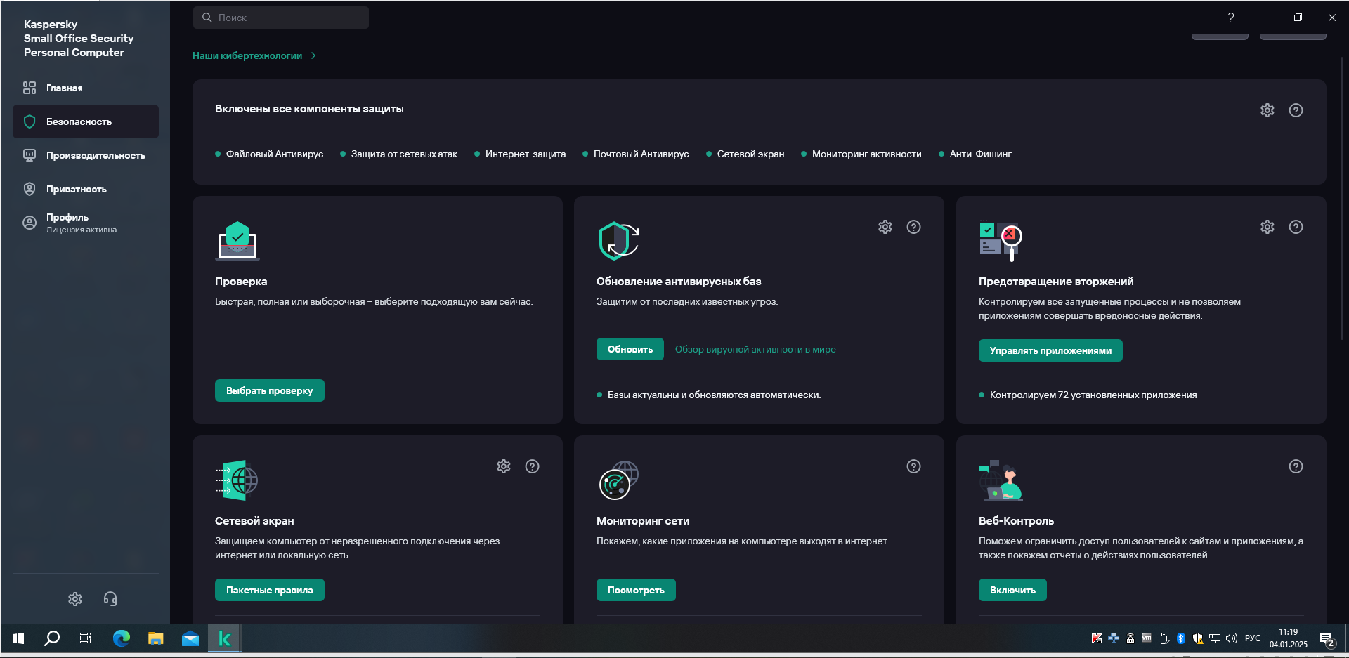Screen dimensions: 1349x658
Task: Open protection components settings gear
Action: coord(1267,110)
